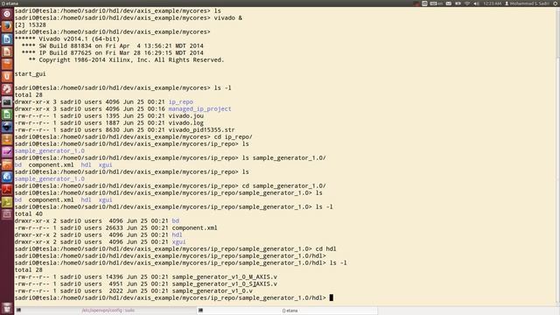Open the Ubuntu Dash home launcher icon

pos(7,14)
